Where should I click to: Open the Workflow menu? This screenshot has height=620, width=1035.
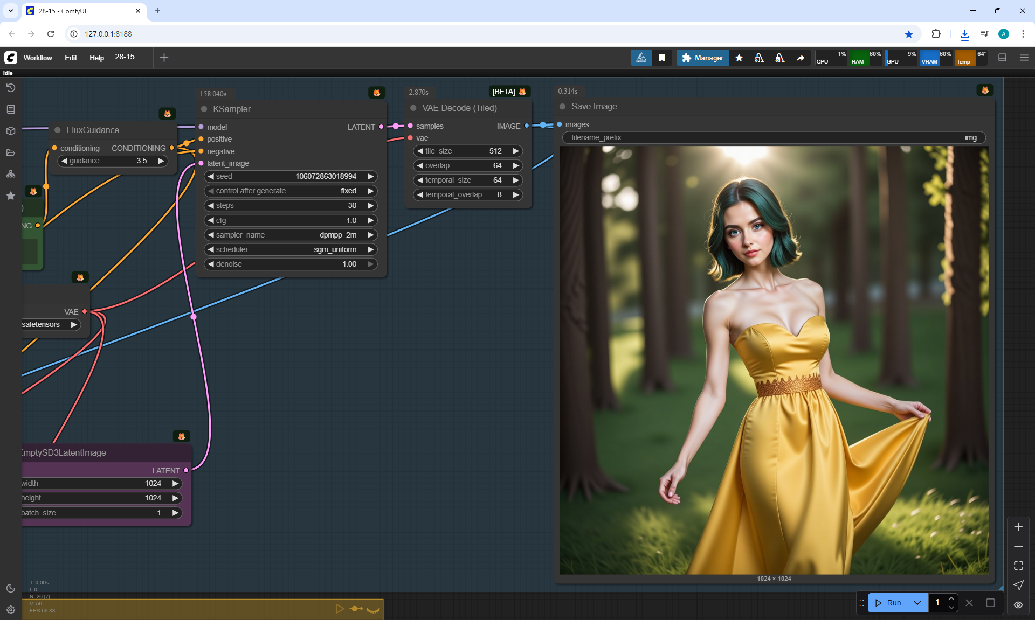pos(38,58)
